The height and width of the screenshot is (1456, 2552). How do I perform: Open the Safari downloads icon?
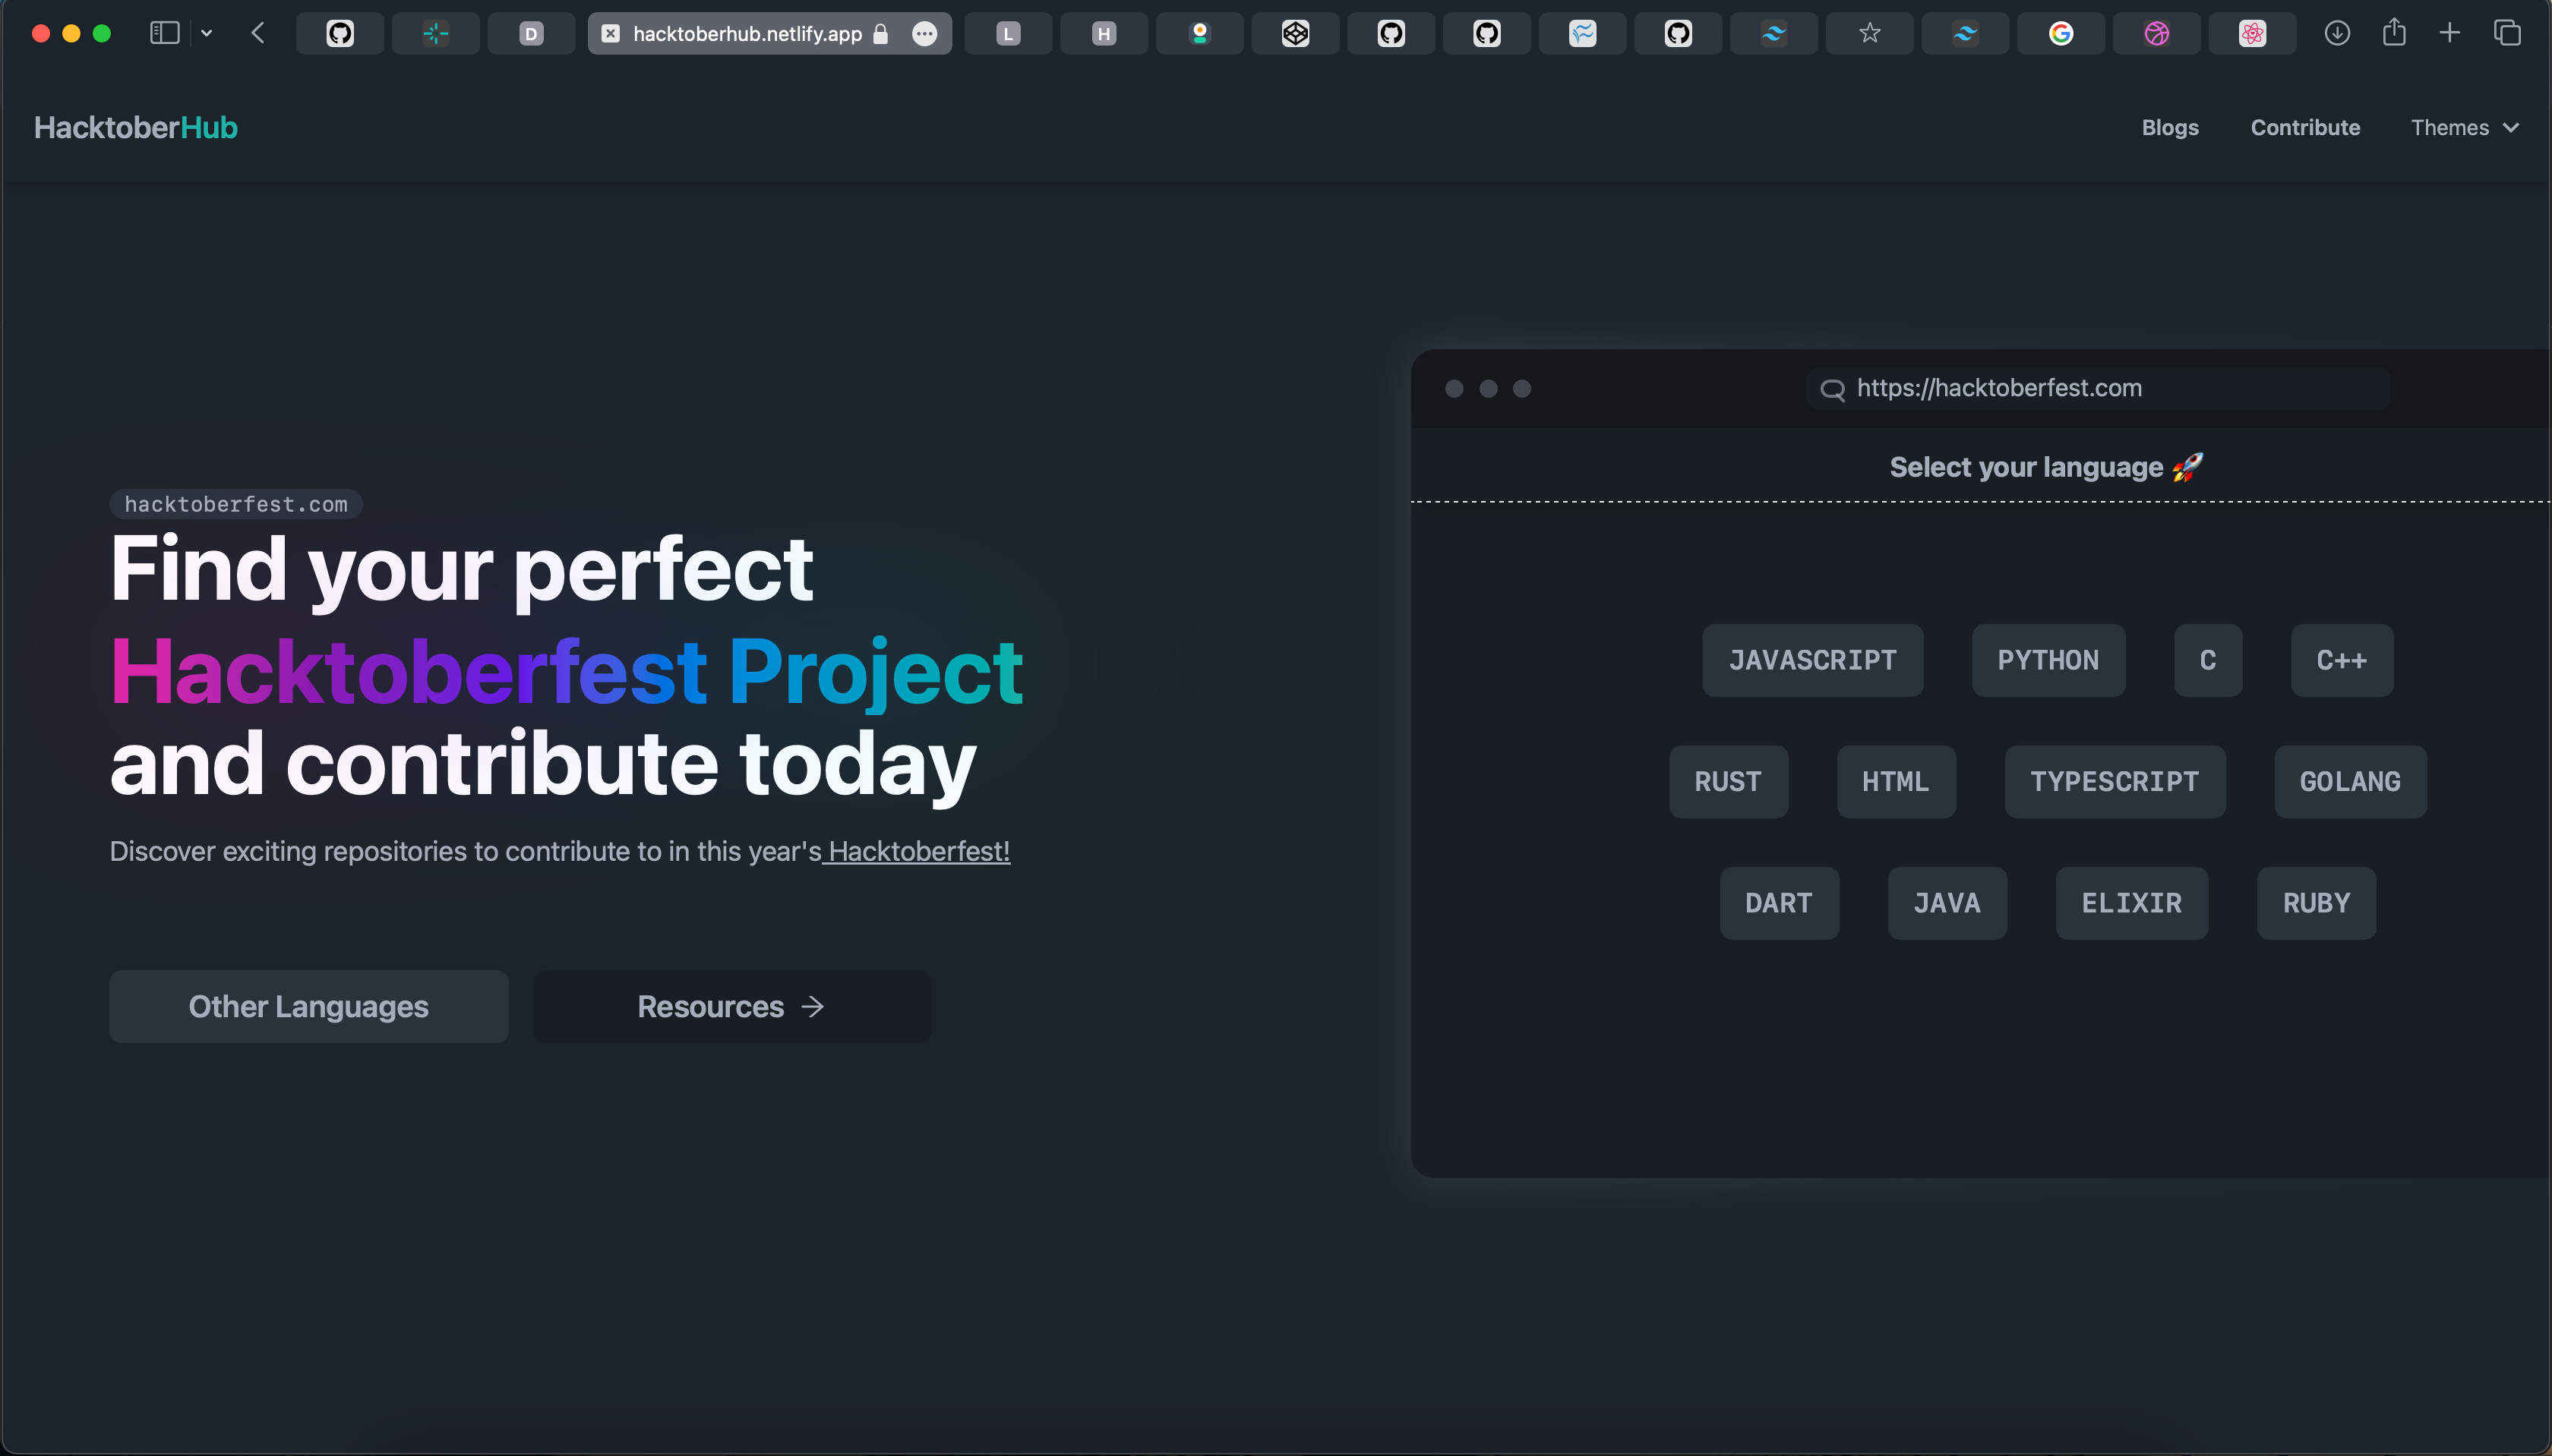click(2337, 33)
